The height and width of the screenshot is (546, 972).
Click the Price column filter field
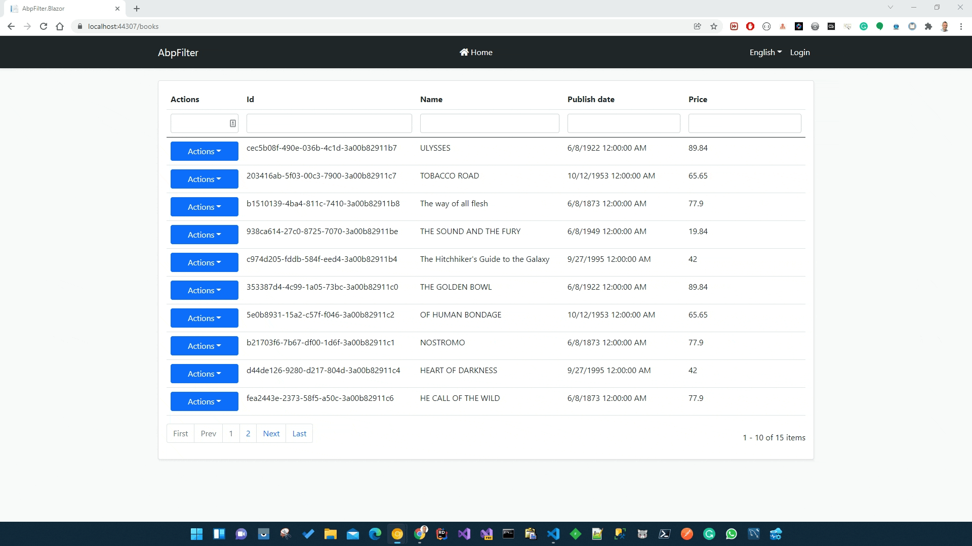point(744,123)
